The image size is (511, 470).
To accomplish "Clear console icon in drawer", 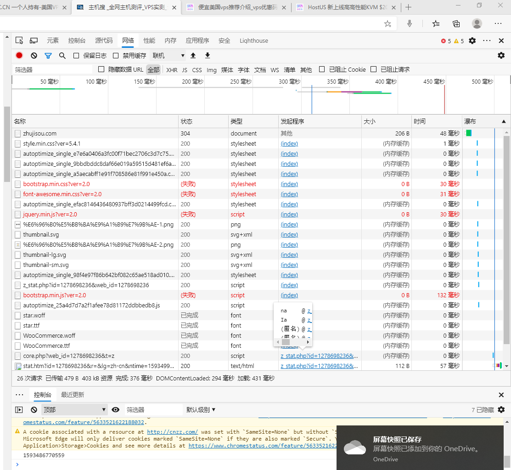I will click(x=34, y=410).
